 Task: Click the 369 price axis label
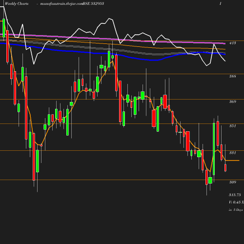(232, 102)
